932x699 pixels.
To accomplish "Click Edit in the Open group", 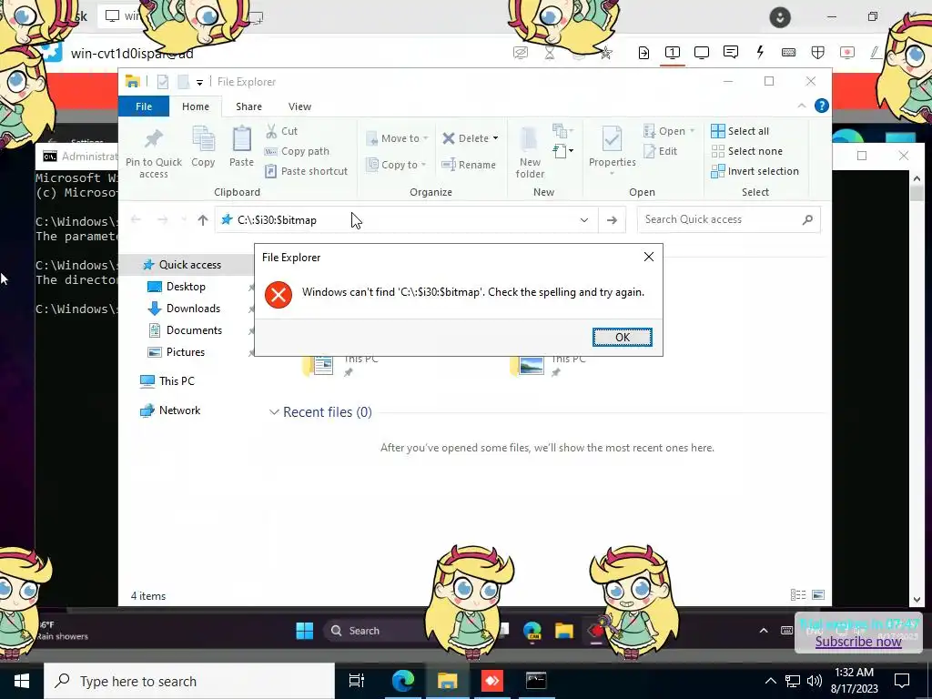I will pos(661,151).
